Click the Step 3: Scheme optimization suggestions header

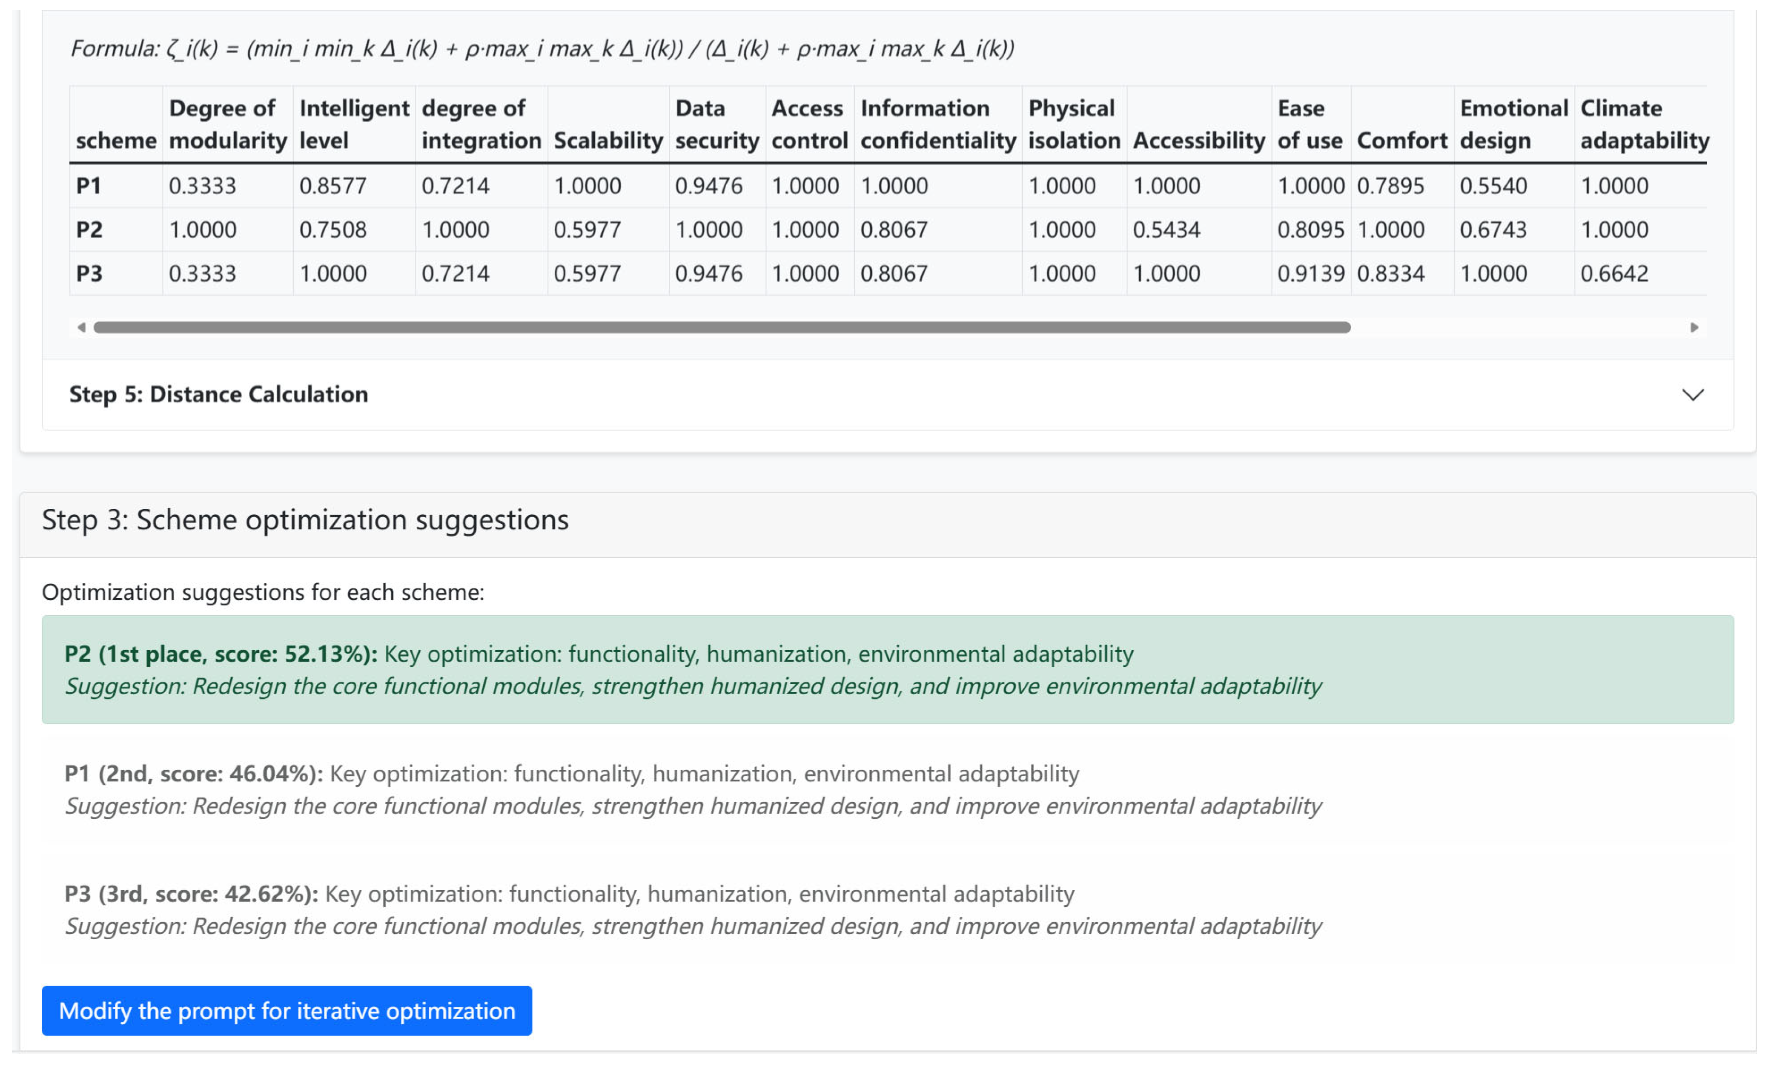(x=305, y=520)
